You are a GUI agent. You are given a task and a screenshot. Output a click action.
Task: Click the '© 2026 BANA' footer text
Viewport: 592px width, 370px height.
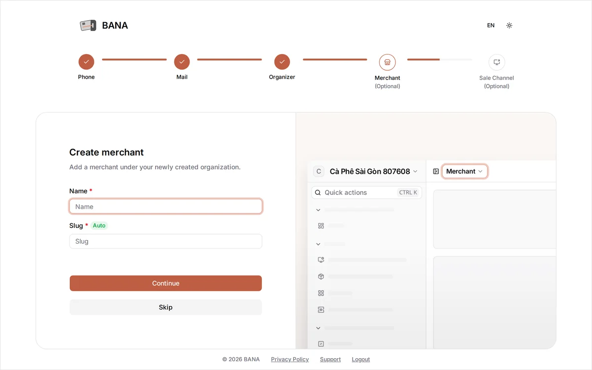pyautogui.click(x=241, y=359)
